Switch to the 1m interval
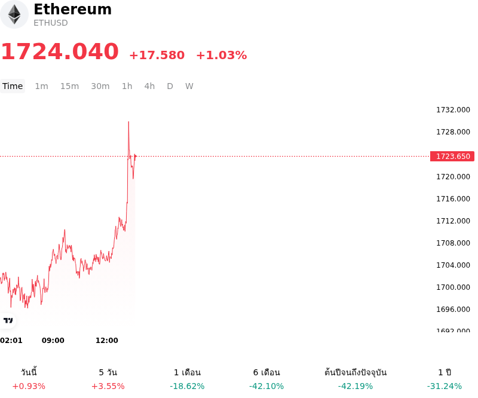This screenshot has width=478, height=398. [x=41, y=86]
